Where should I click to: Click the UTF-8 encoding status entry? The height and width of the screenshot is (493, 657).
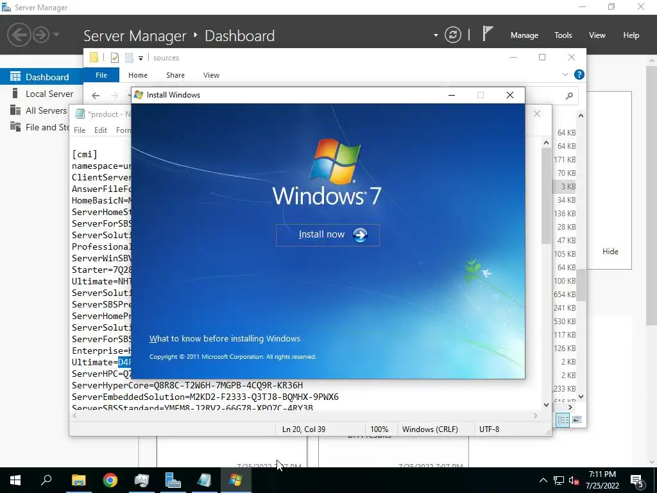click(x=489, y=429)
